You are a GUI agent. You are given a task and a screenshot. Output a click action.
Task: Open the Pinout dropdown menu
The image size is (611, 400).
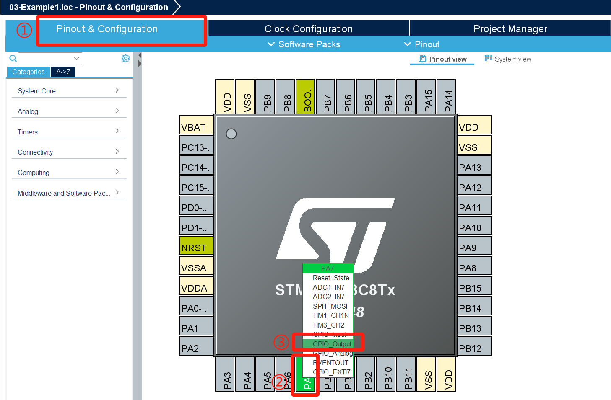tap(421, 44)
